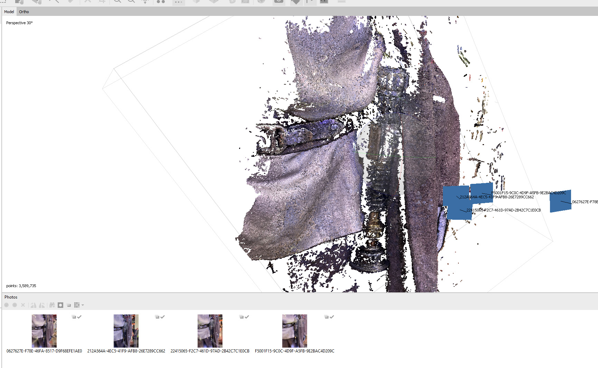Click the Rotate Left icon in Photos toolbar
This screenshot has height=368, width=598.
click(x=34, y=305)
